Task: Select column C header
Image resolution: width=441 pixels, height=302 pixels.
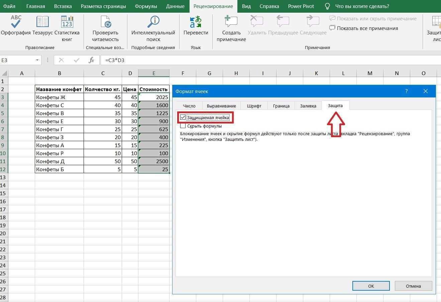Action: coord(103,73)
